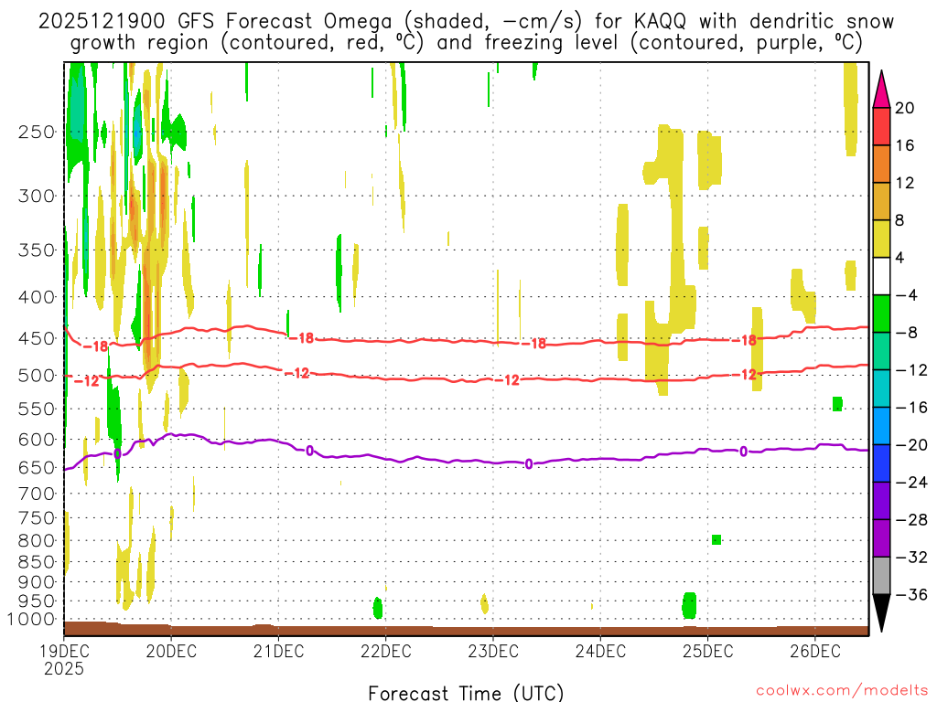The image size is (937, 702).
Task: Click the purple 0 freezing level label near 23DEC
Action: [x=529, y=463]
